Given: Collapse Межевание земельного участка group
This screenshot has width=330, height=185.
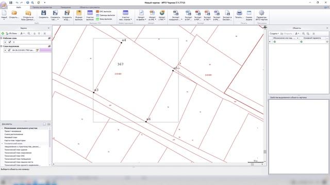Looking at the screenshot, I should 2,128.
